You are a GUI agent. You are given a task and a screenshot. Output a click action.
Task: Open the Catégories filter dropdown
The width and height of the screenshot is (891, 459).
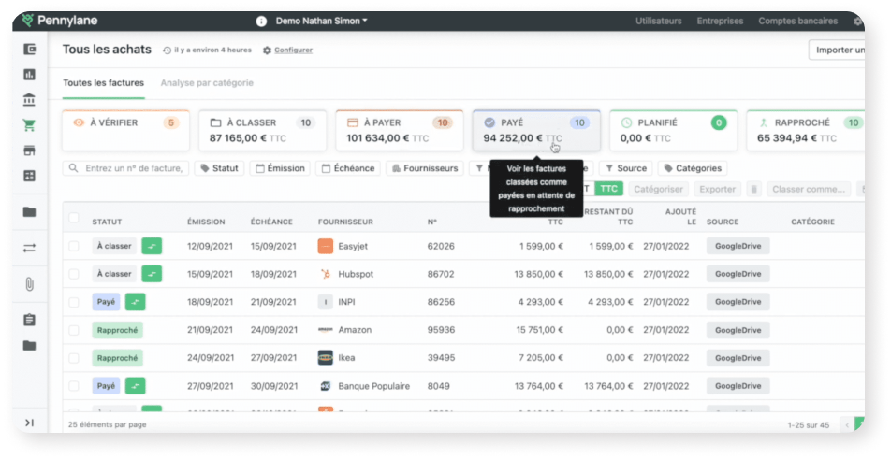[693, 168]
